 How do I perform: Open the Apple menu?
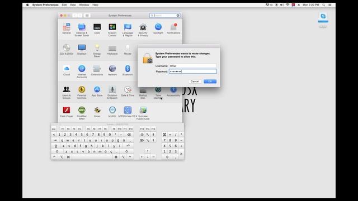click(x=27, y=5)
